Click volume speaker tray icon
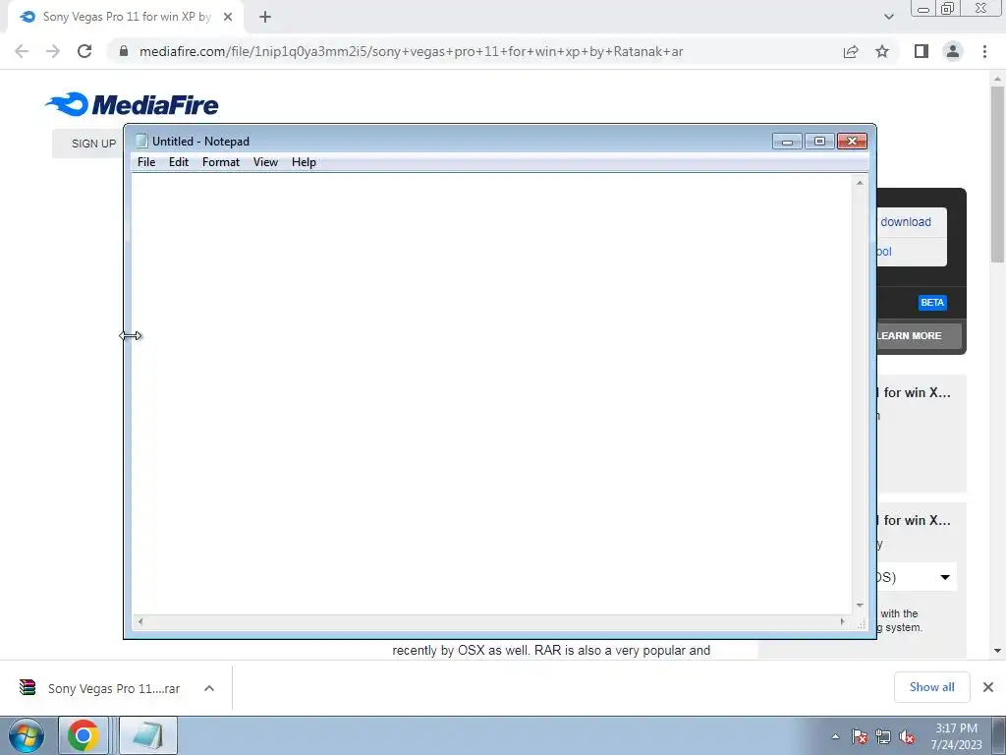The height and width of the screenshot is (755, 1006). [x=907, y=736]
